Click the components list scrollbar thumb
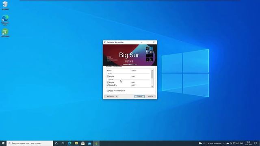This screenshot has height=146, width=260. tap(152, 75)
